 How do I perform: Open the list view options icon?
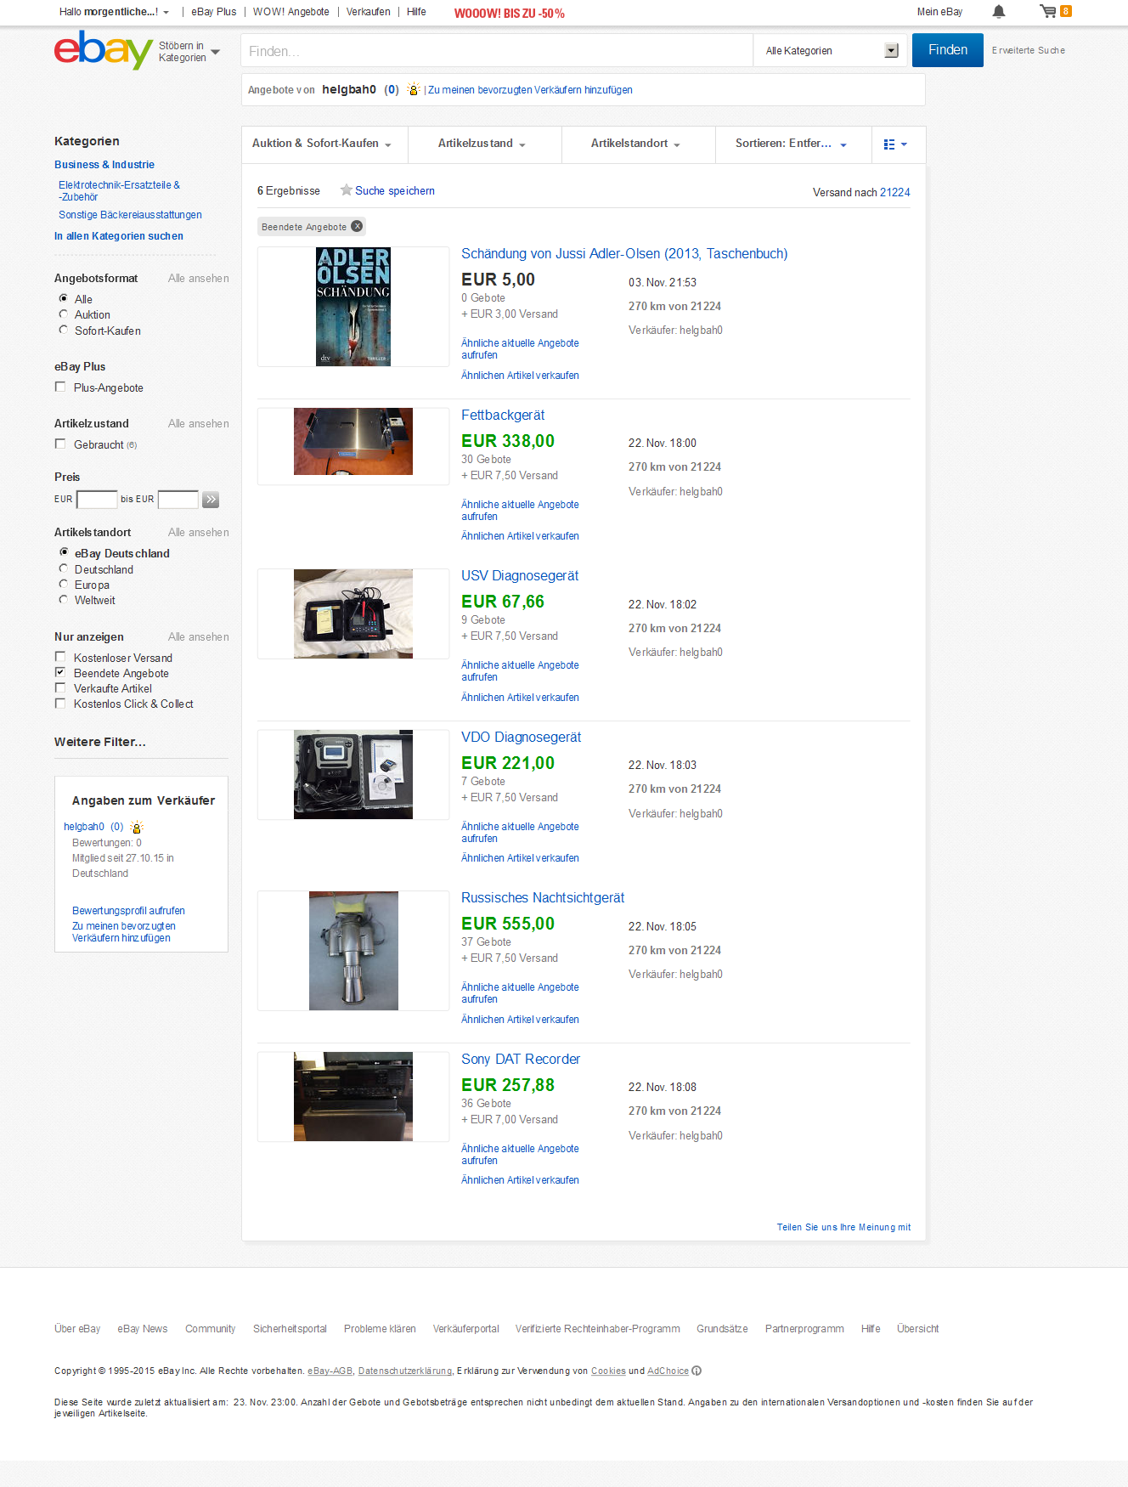coord(895,144)
